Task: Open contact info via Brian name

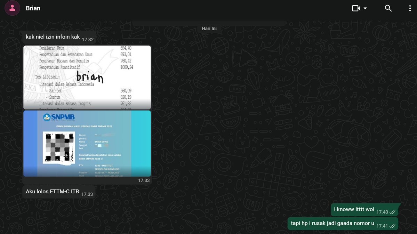Action: (x=33, y=8)
